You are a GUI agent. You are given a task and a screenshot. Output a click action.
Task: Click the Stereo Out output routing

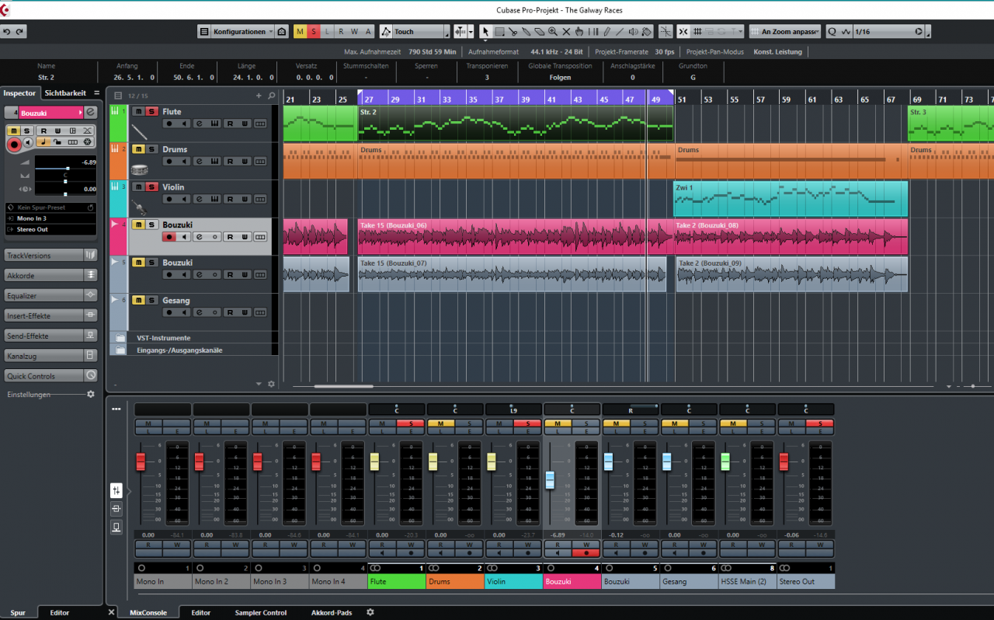point(50,230)
